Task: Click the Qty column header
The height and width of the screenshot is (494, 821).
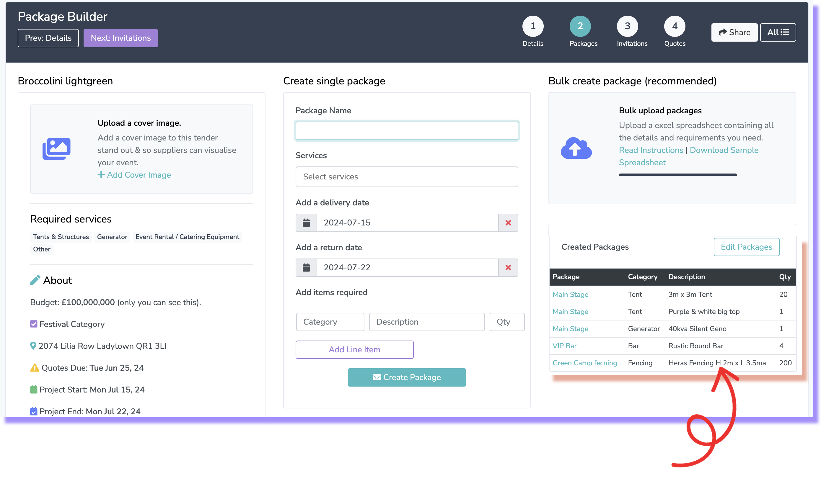Action: pos(785,277)
